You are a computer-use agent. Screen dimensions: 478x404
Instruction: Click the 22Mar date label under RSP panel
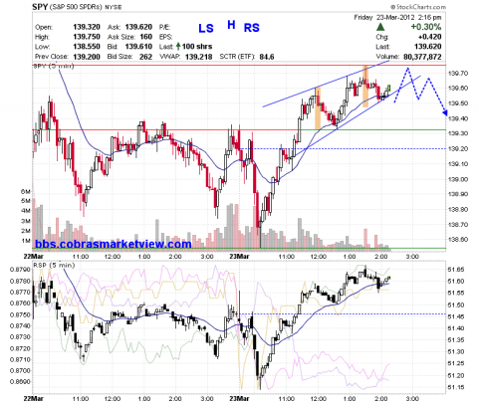[x=34, y=398]
